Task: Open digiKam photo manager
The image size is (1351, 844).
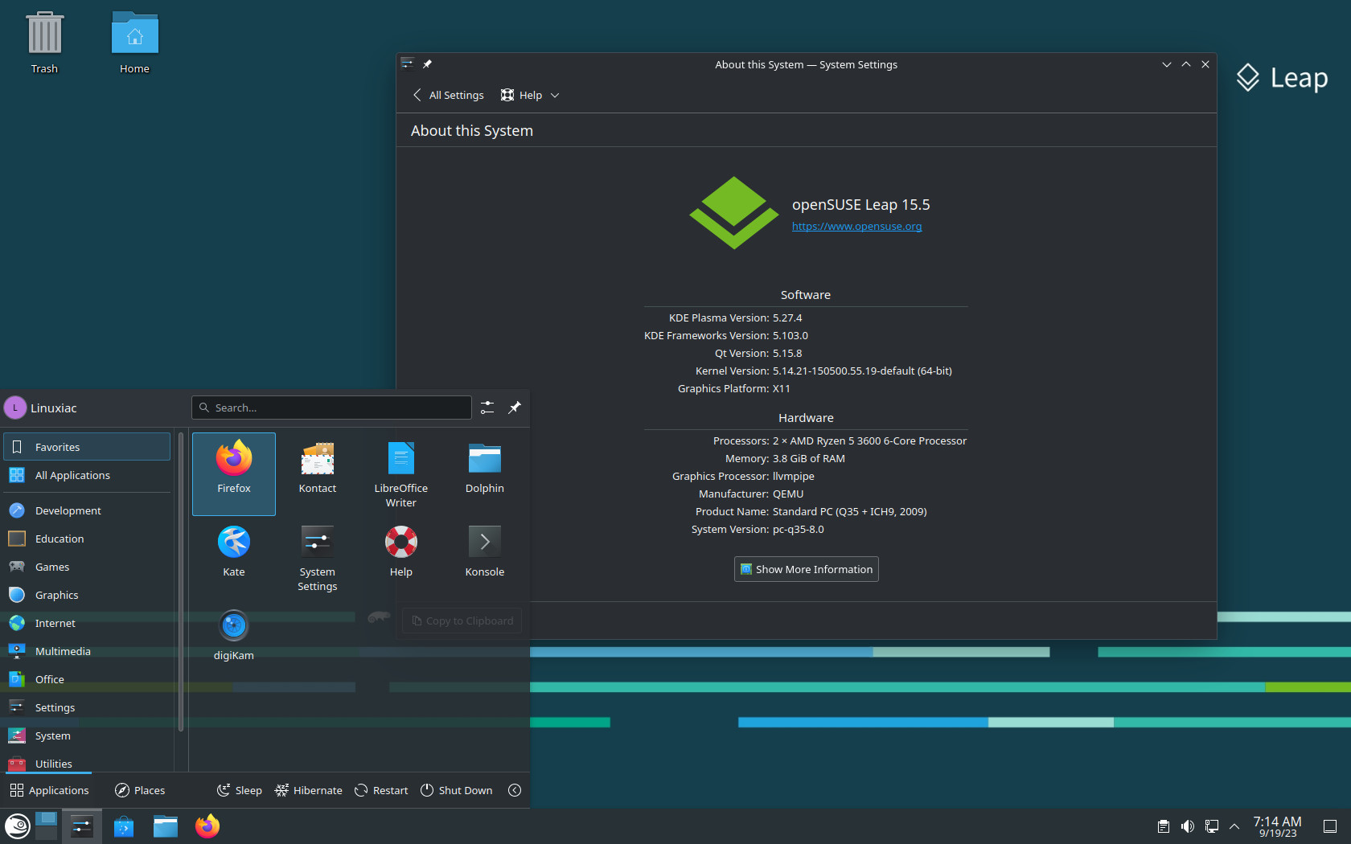Action: pyautogui.click(x=234, y=636)
